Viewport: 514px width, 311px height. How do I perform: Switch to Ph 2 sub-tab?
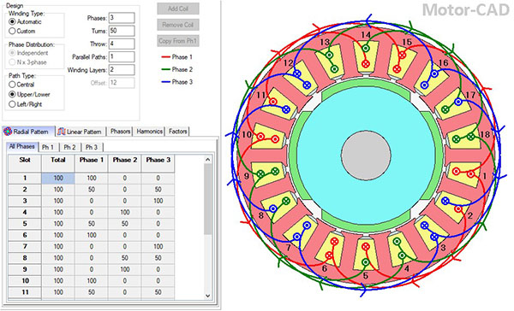pyautogui.click(x=69, y=147)
